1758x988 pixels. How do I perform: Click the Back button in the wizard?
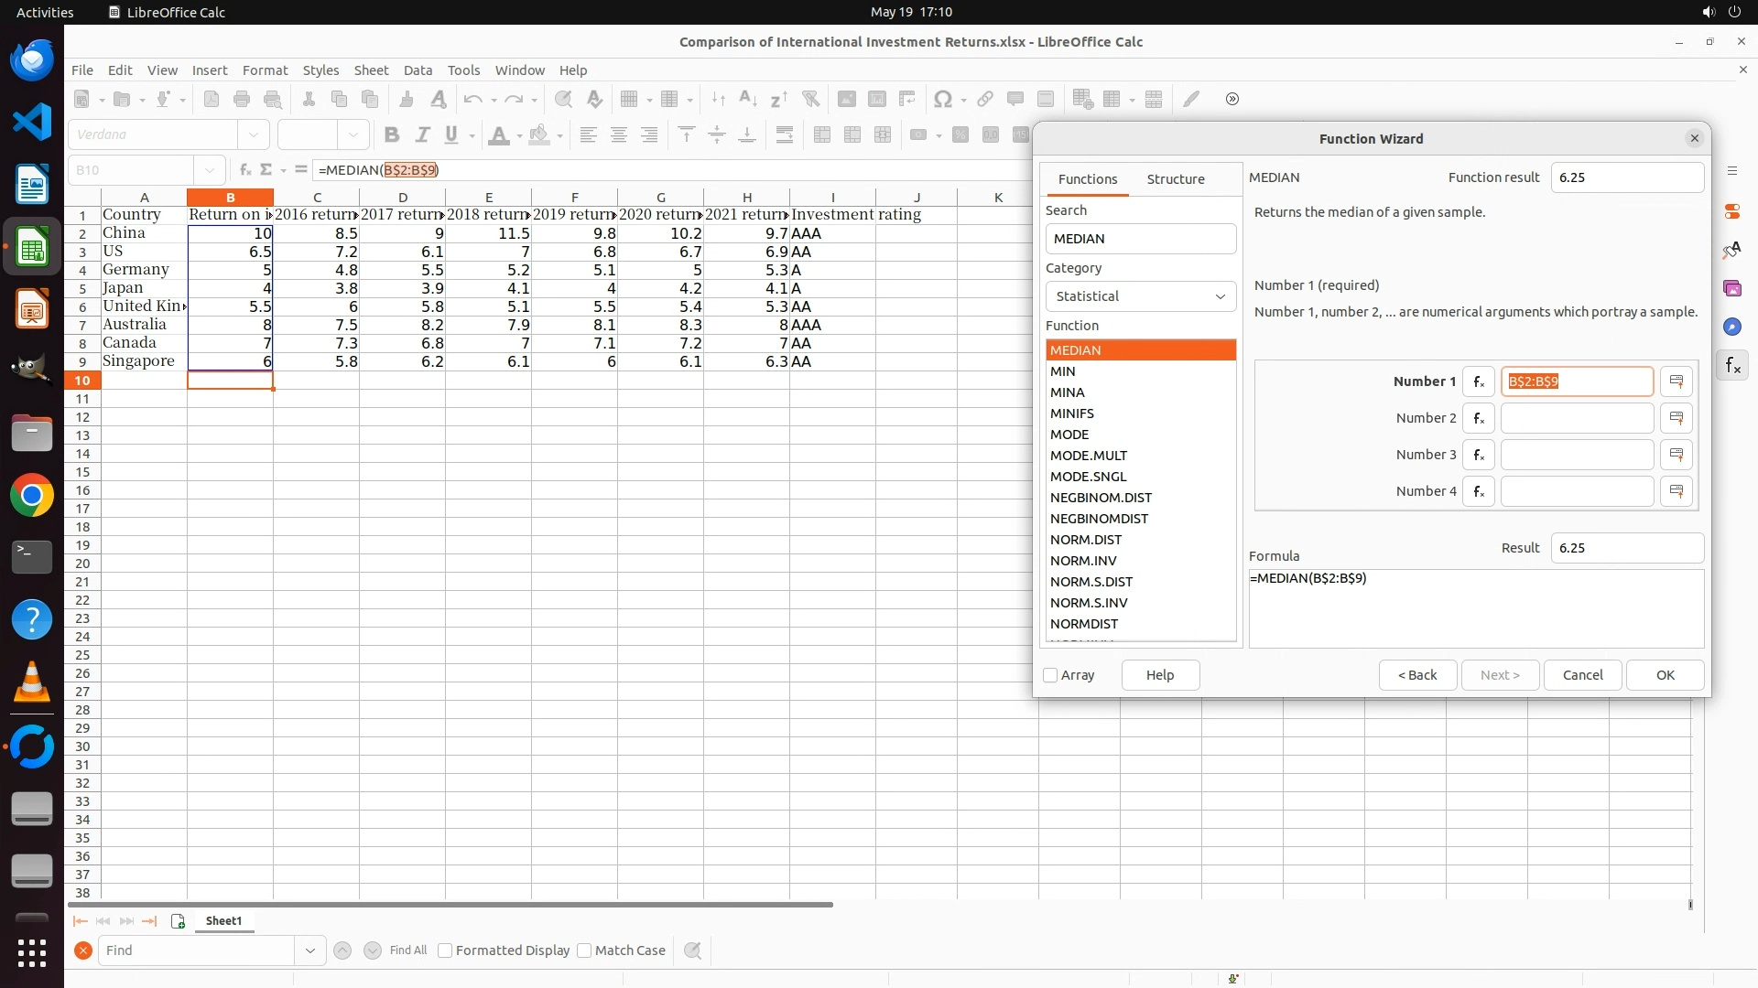(x=1416, y=675)
